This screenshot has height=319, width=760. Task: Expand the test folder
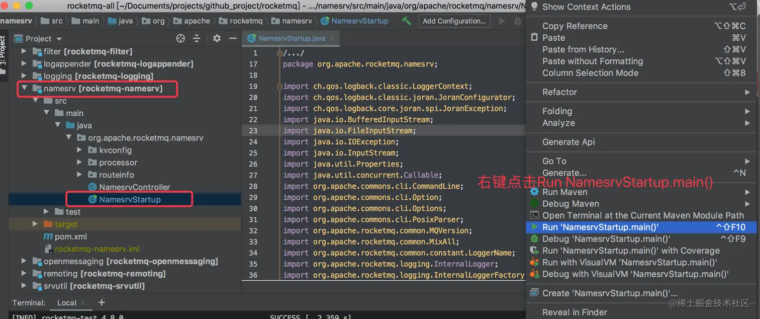pos(46,211)
